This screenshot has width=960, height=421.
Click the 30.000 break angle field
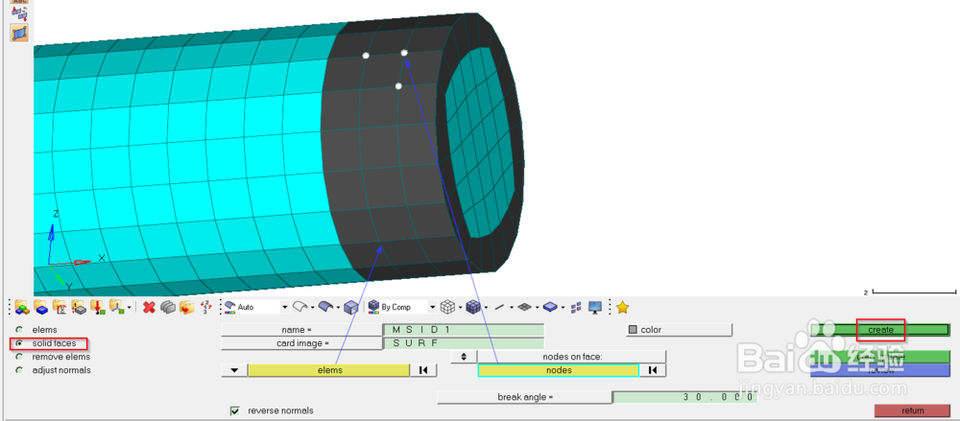pos(685,397)
